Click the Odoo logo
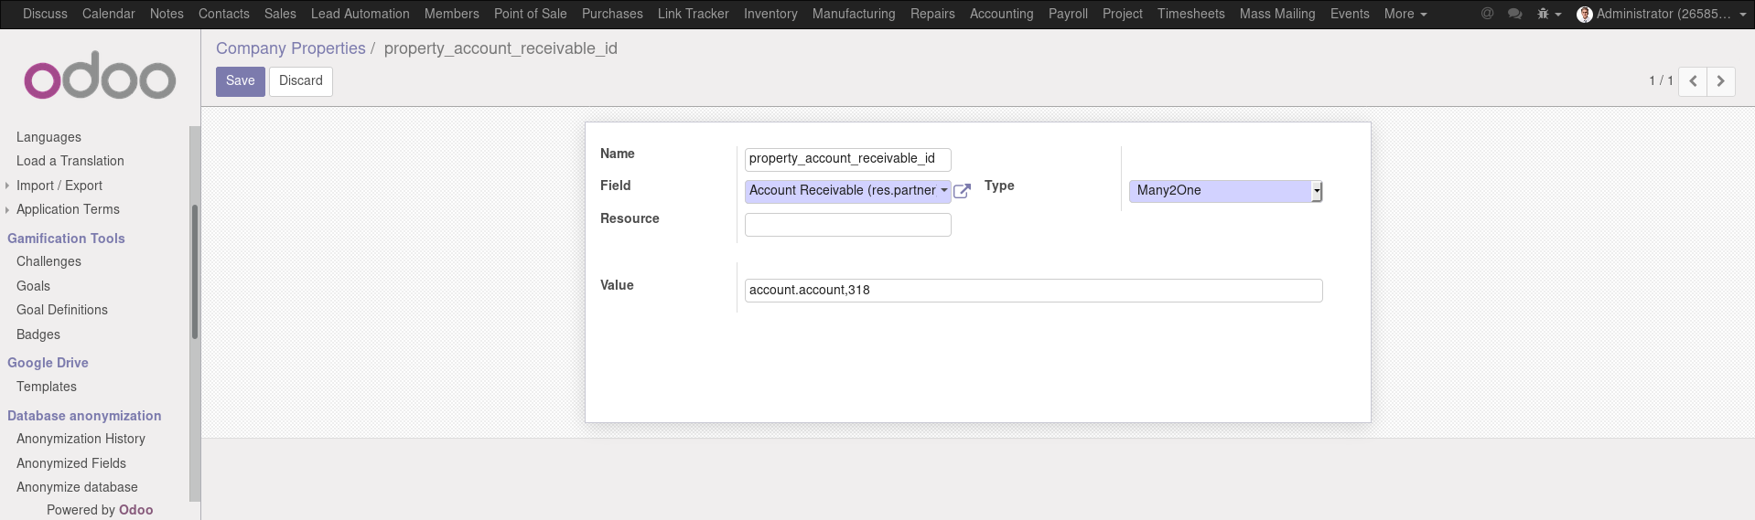Screen dimensions: 1755x520 (x=100, y=78)
